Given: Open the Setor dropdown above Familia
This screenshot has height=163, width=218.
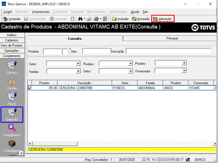Looking at the screenshot, I should click(x=78, y=64).
